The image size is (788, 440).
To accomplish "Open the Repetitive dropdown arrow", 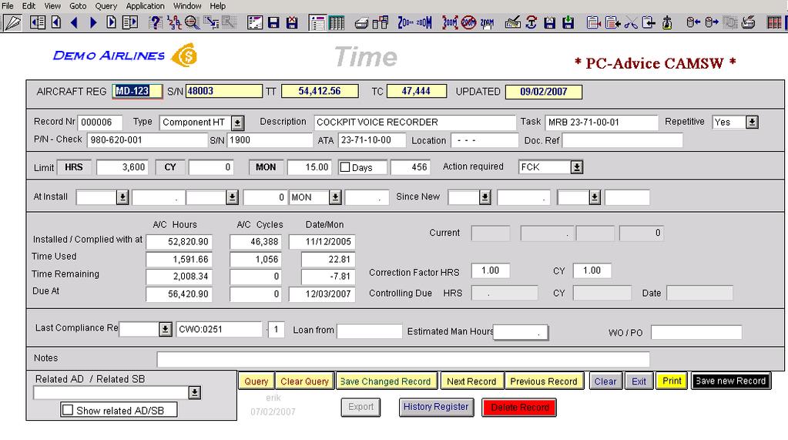I will point(752,123).
